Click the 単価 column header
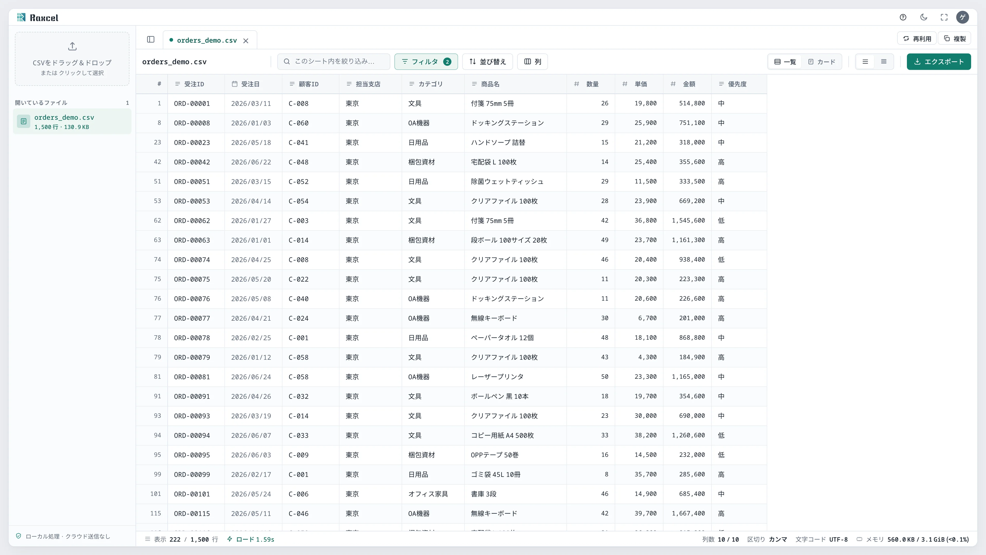Screen dimensions: 986x555 639,84
